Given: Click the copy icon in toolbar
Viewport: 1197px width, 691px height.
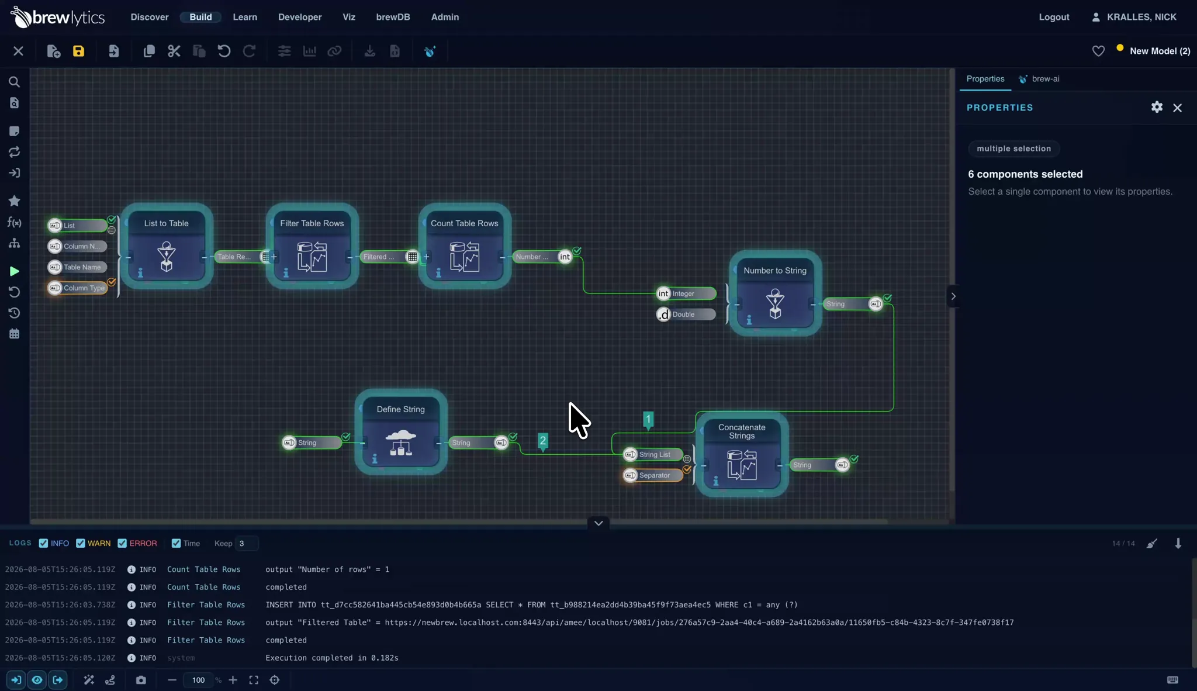Looking at the screenshot, I should (149, 51).
